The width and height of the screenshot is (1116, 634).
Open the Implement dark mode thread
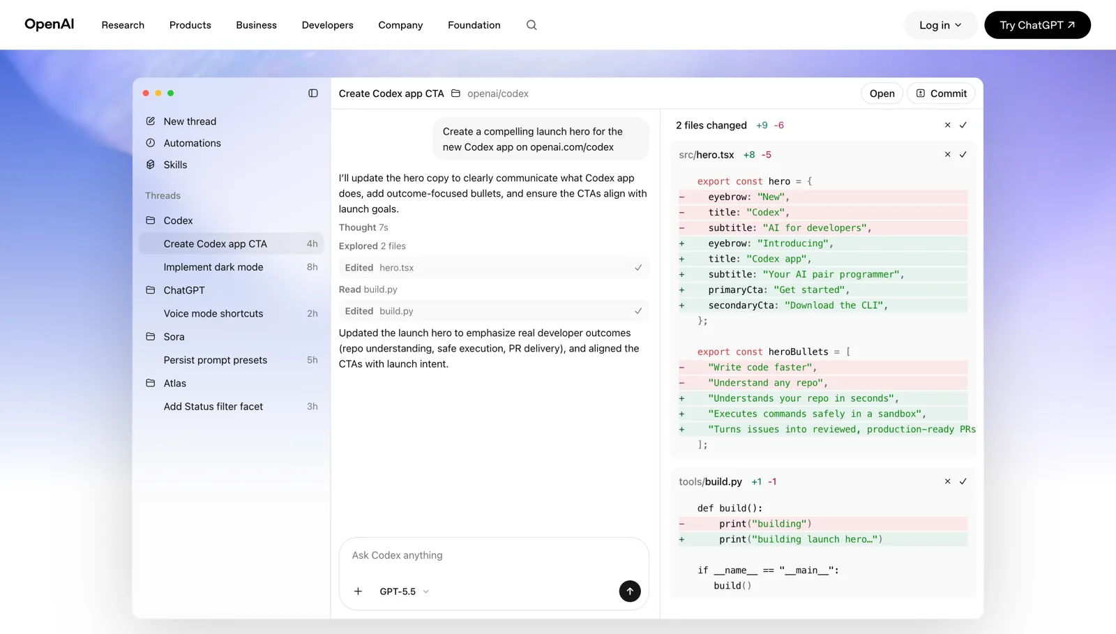pyautogui.click(x=231, y=267)
